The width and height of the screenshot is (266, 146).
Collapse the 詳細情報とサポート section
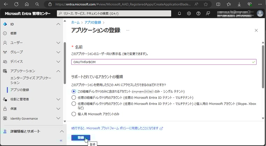(x=62, y=131)
